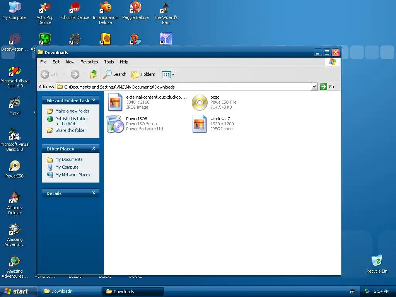Launch Alchemy Deluxe desktop shortcut
The image size is (396, 297).
tap(15, 203)
